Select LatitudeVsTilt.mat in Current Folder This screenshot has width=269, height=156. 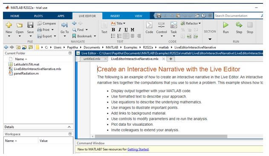26,64
